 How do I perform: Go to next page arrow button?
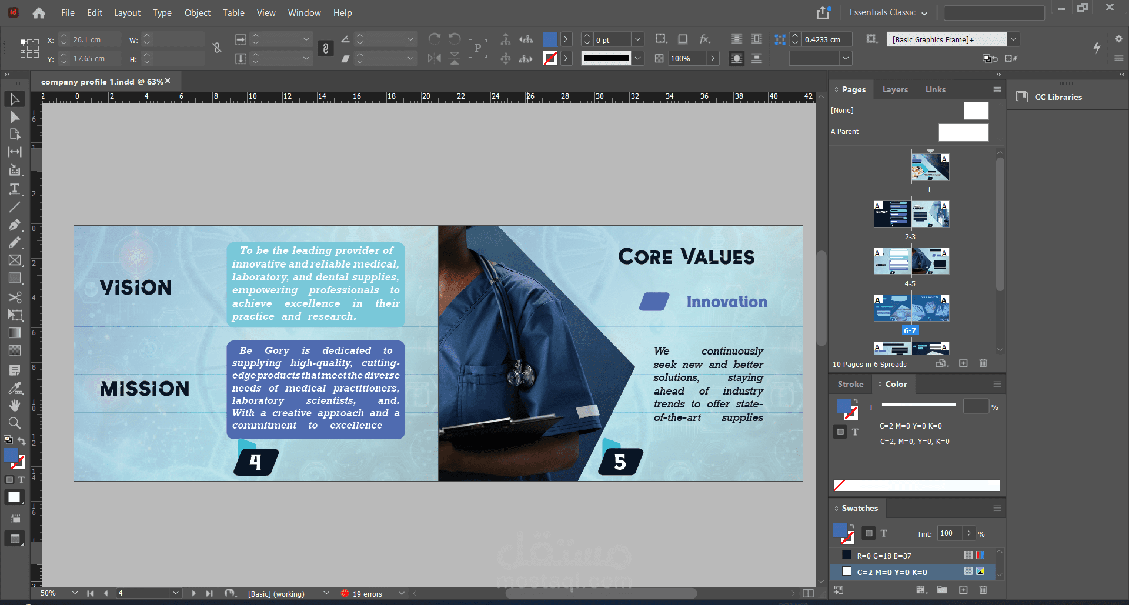coord(193,593)
